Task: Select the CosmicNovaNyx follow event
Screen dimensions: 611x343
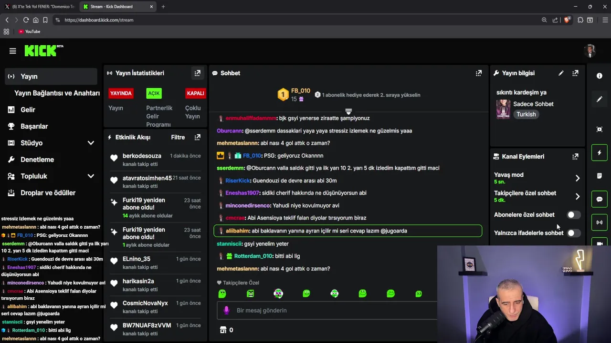Action: pyautogui.click(x=155, y=307)
